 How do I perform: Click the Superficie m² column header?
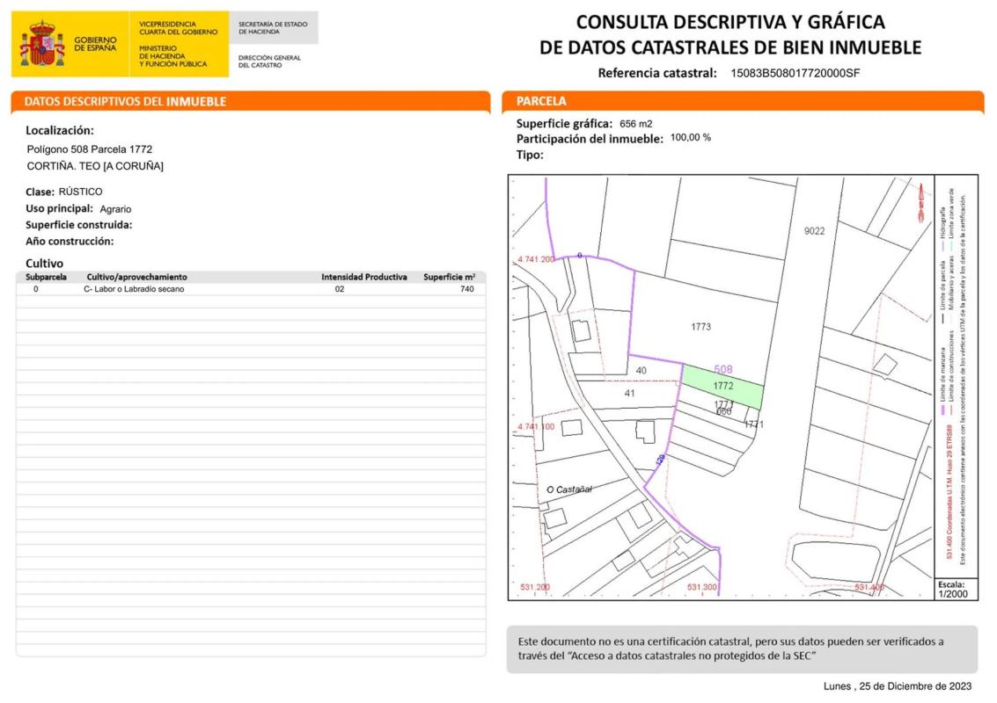449,277
